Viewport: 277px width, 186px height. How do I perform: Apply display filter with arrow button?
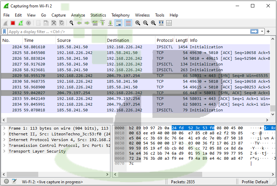[x=254, y=31]
